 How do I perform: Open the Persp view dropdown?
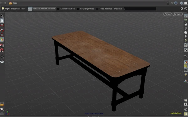tap(168, 14)
